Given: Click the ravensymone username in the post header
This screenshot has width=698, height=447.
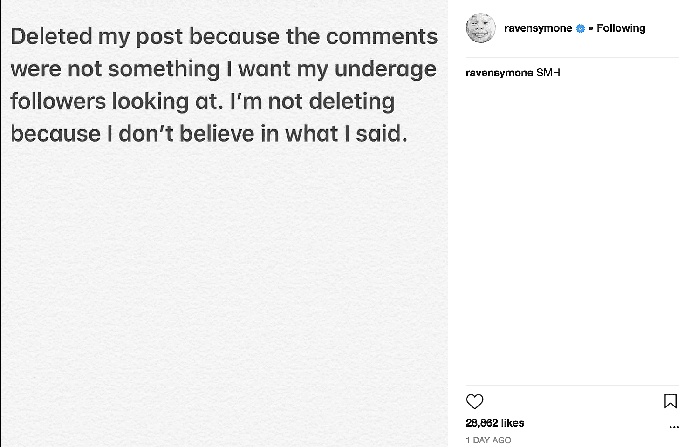Looking at the screenshot, I should (538, 28).
